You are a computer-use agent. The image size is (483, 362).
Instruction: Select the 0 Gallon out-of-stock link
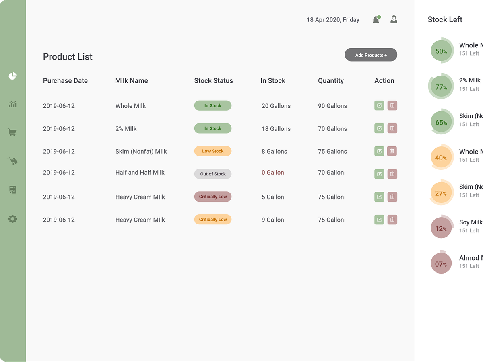tap(272, 172)
